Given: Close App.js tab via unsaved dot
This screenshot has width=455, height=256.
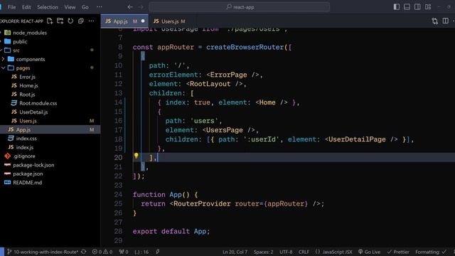Looking at the screenshot, I should pos(143,21).
